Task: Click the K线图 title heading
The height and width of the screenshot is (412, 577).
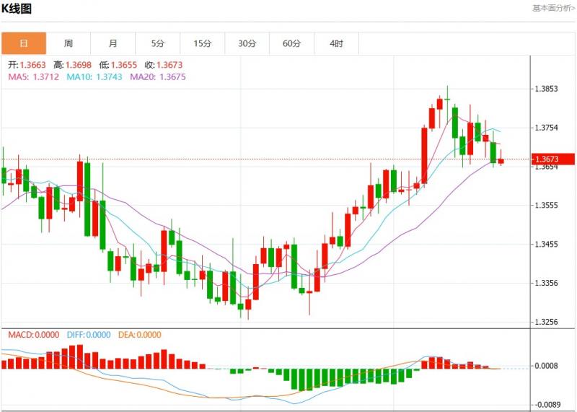Action: pyautogui.click(x=20, y=9)
